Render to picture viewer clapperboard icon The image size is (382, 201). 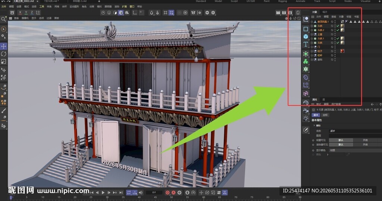tap(284, 12)
